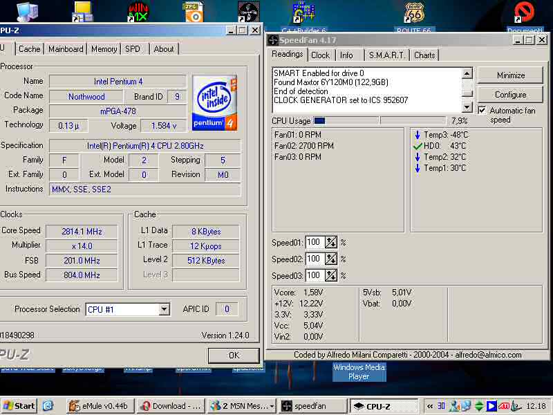Click the Speed01 value field
Viewport: 553px width, 415px height.
pyautogui.click(x=315, y=243)
